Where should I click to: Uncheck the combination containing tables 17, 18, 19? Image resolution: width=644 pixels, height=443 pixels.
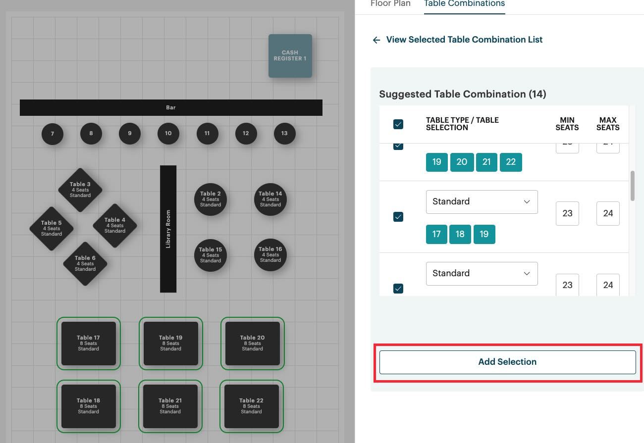click(x=398, y=216)
